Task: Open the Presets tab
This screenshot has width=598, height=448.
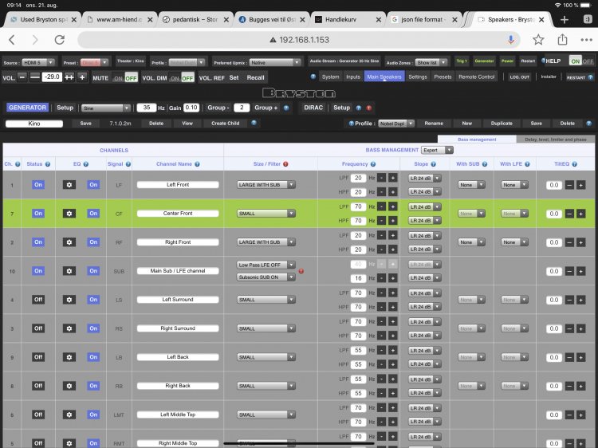Action: pos(443,77)
